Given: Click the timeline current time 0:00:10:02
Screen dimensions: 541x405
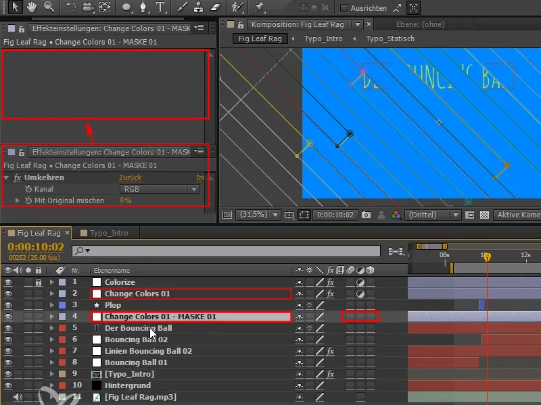Looking at the screenshot, I should pos(36,247).
